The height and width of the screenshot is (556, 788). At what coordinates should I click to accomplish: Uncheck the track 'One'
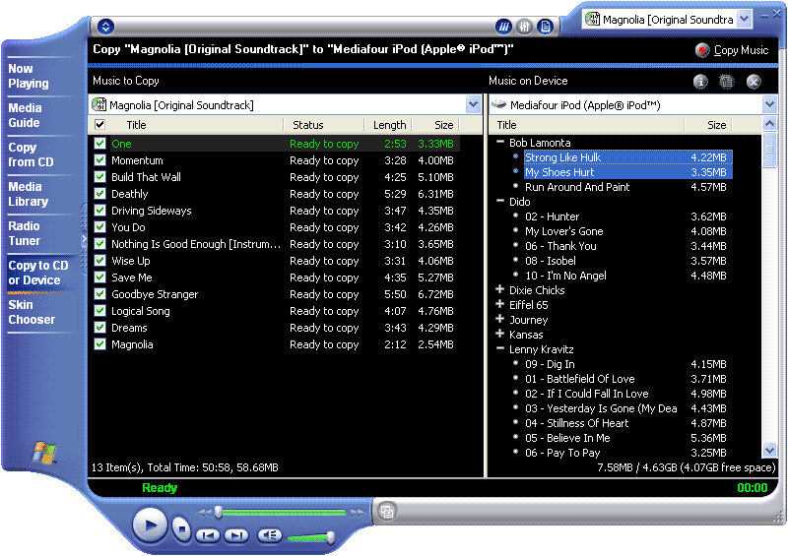[x=100, y=143]
